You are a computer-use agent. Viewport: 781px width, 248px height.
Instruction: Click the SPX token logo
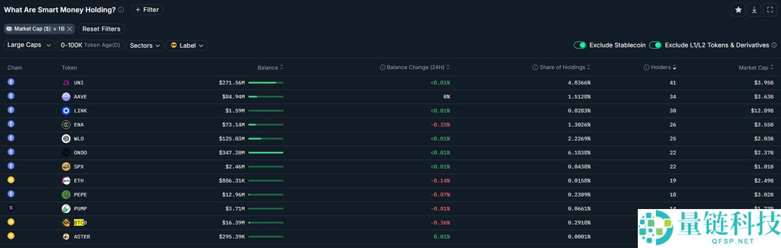point(66,166)
